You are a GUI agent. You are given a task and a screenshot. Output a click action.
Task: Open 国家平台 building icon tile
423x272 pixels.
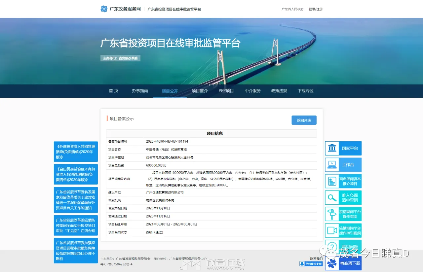point(343,148)
